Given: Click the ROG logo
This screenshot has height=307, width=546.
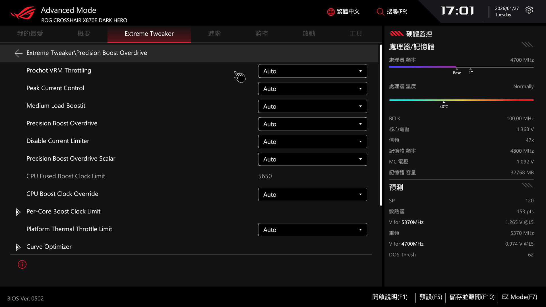Looking at the screenshot, I should pyautogui.click(x=23, y=13).
